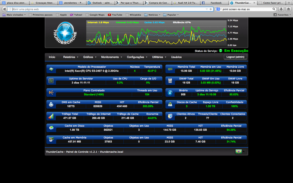
Task: Open the Wikipédia bookmark
Action: click(x=133, y=15)
